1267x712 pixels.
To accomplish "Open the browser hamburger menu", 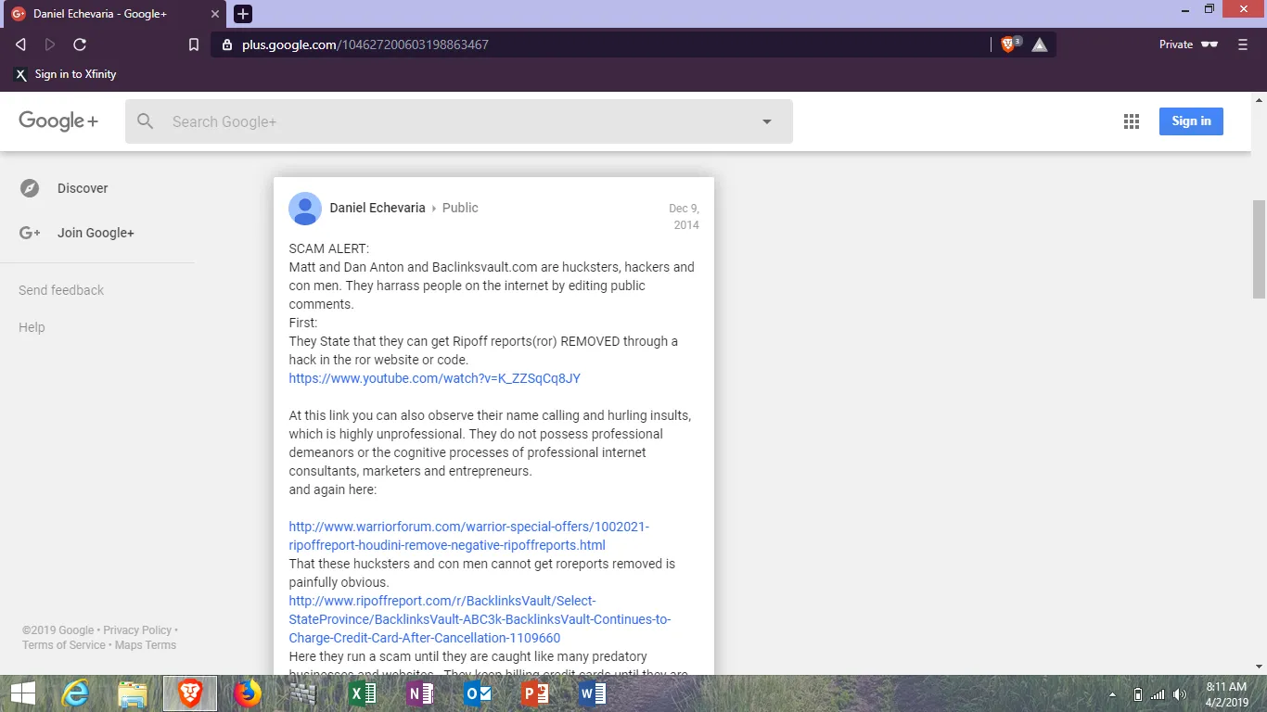I will (x=1243, y=44).
